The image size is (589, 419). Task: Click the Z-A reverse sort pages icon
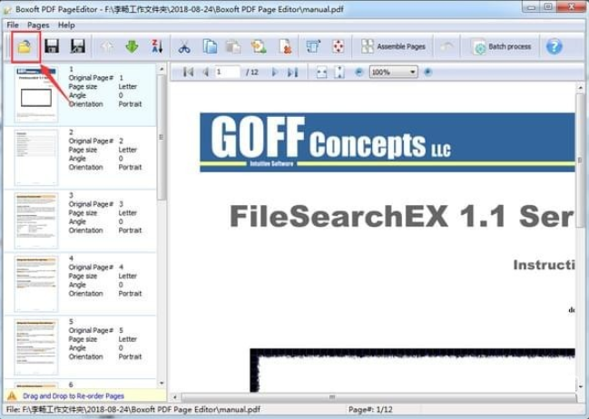click(157, 46)
